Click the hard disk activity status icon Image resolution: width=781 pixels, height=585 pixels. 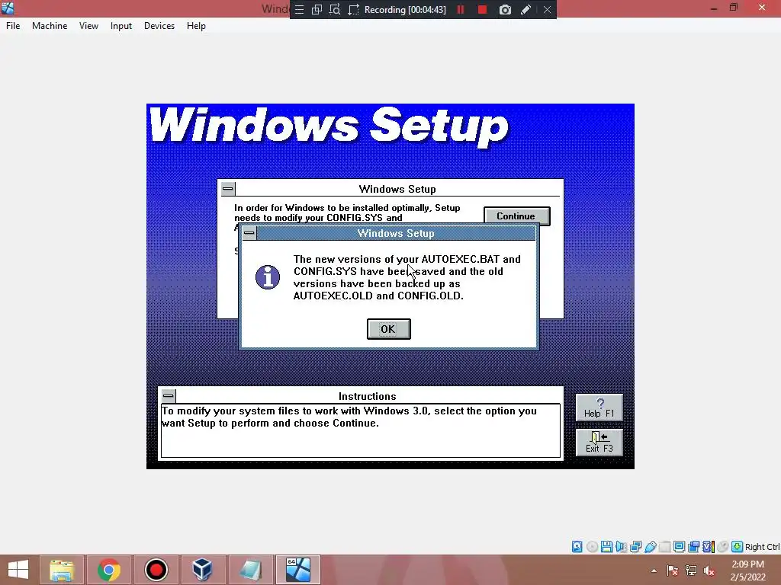(577, 547)
